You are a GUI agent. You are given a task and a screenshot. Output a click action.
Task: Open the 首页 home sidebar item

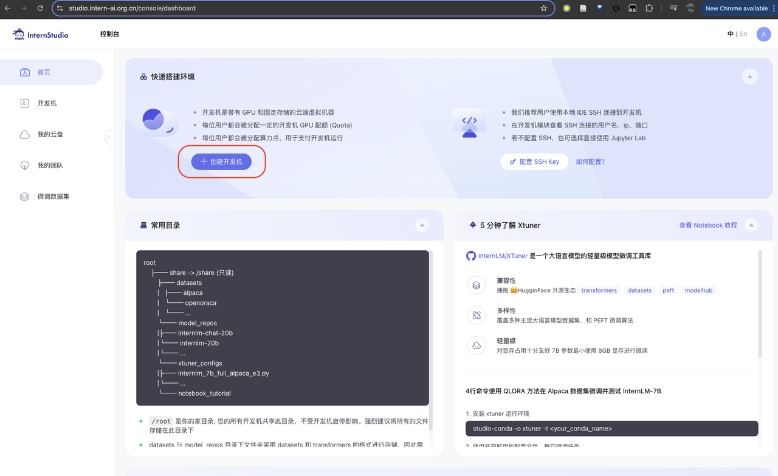pyautogui.click(x=51, y=72)
